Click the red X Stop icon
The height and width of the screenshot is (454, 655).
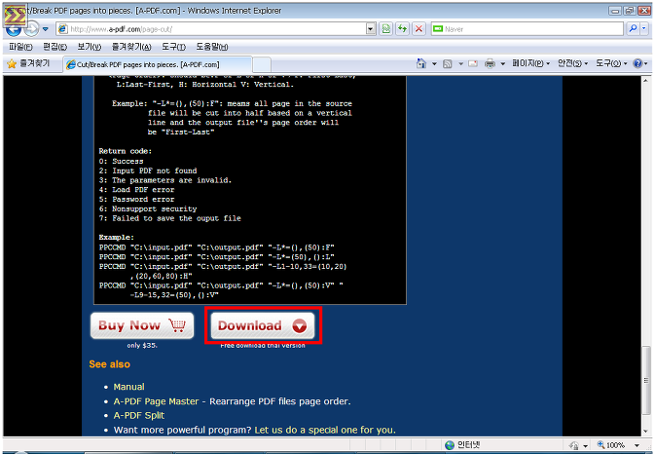pyautogui.click(x=418, y=29)
